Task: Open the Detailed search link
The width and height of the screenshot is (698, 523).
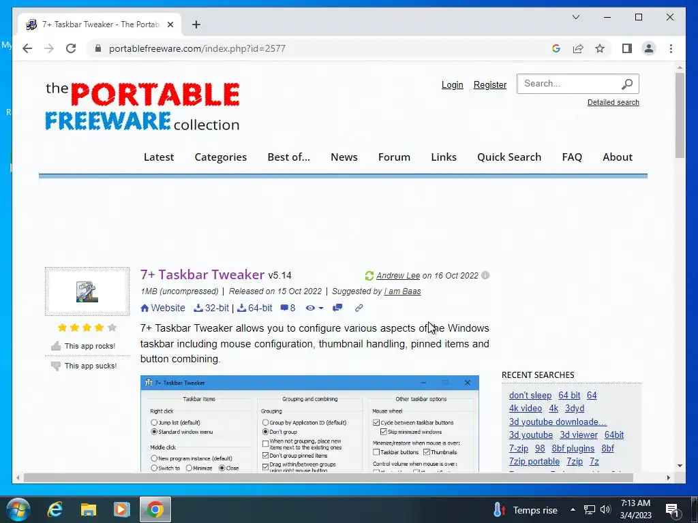Action: (613, 102)
